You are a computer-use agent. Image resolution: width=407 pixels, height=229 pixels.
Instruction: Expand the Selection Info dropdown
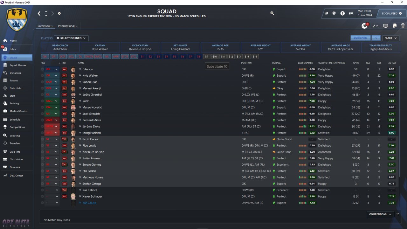tap(71, 38)
